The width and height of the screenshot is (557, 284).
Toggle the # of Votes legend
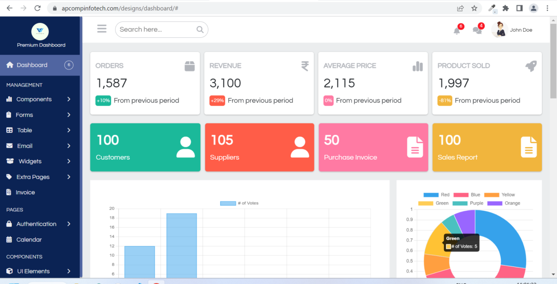[x=239, y=203]
